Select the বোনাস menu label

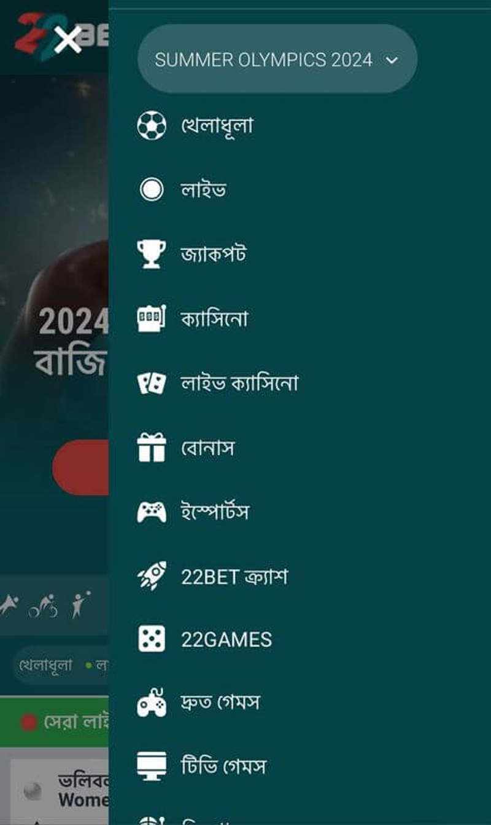coord(207,448)
